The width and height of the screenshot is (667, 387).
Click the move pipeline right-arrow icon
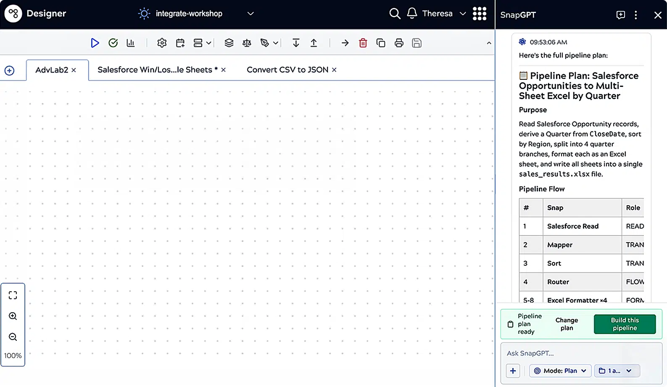pos(345,43)
